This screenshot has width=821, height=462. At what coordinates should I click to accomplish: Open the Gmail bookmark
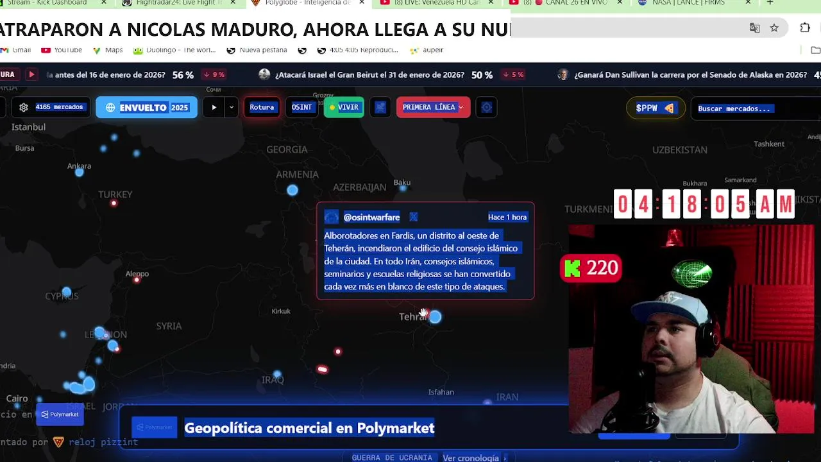pyautogui.click(x=16, y=50)
